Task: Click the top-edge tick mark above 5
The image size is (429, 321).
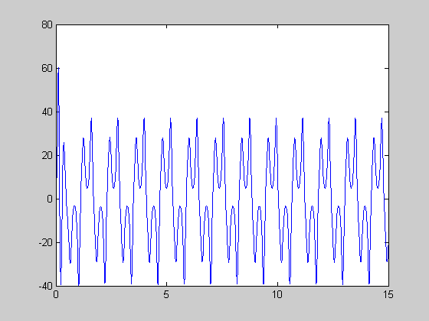Action: pyautogui.click(x=167, y=27)
